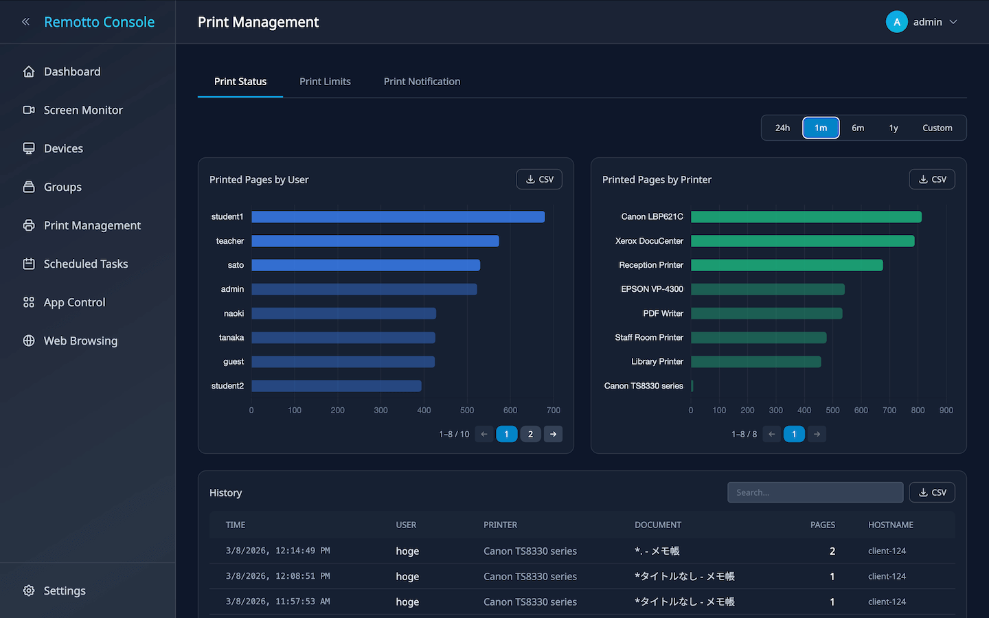
Task: Select the 6m time range
Action: [858, 128]
